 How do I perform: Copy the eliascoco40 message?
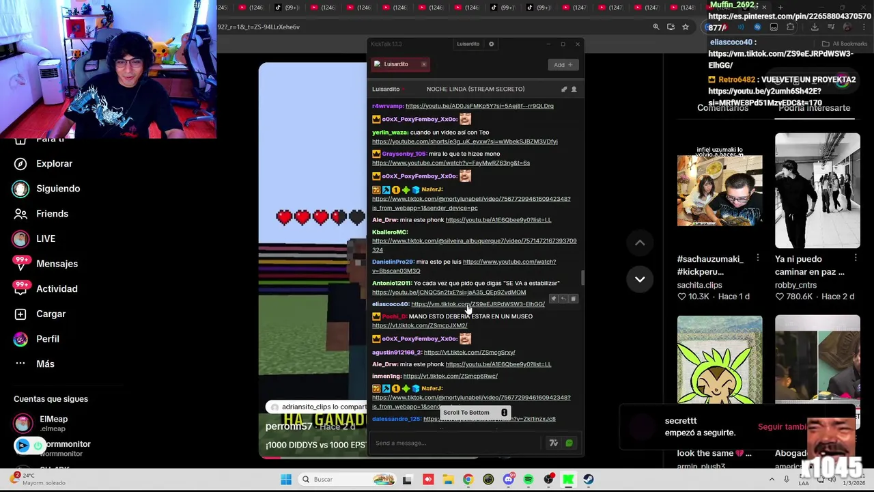tap(573, 299)
